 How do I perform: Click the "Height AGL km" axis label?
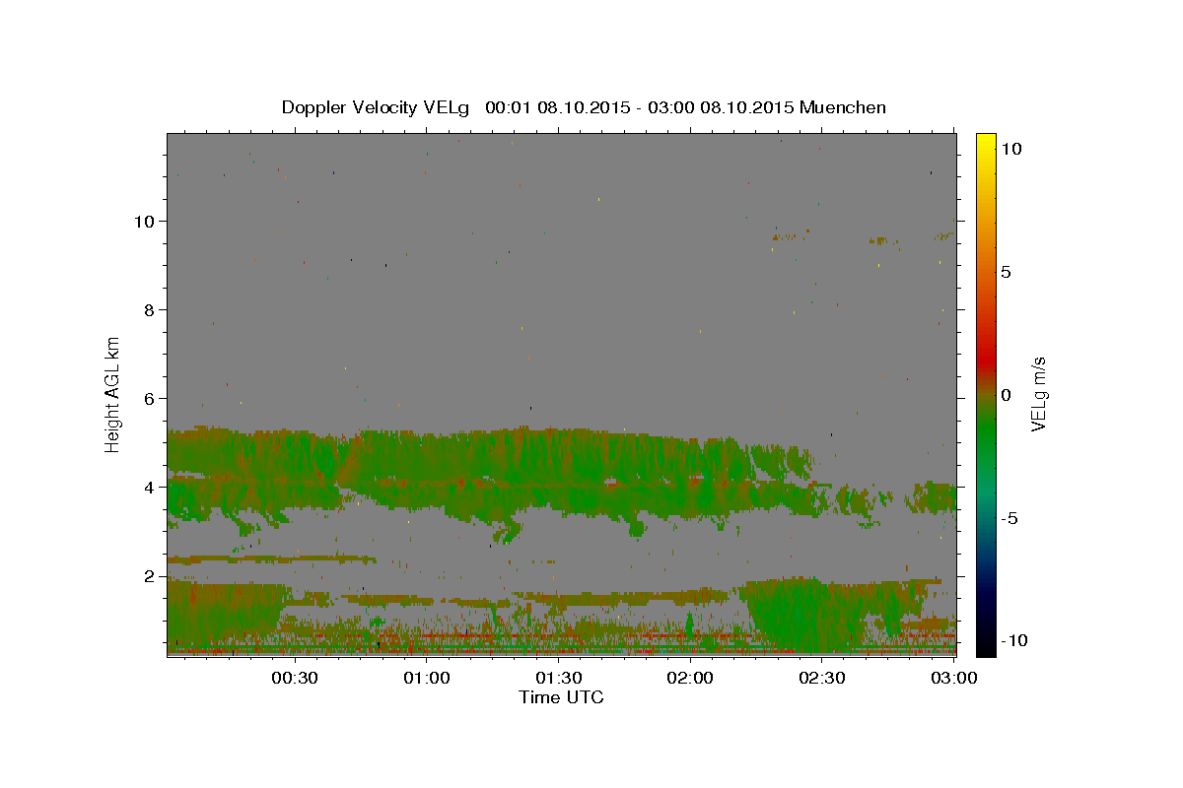(113, 394)
